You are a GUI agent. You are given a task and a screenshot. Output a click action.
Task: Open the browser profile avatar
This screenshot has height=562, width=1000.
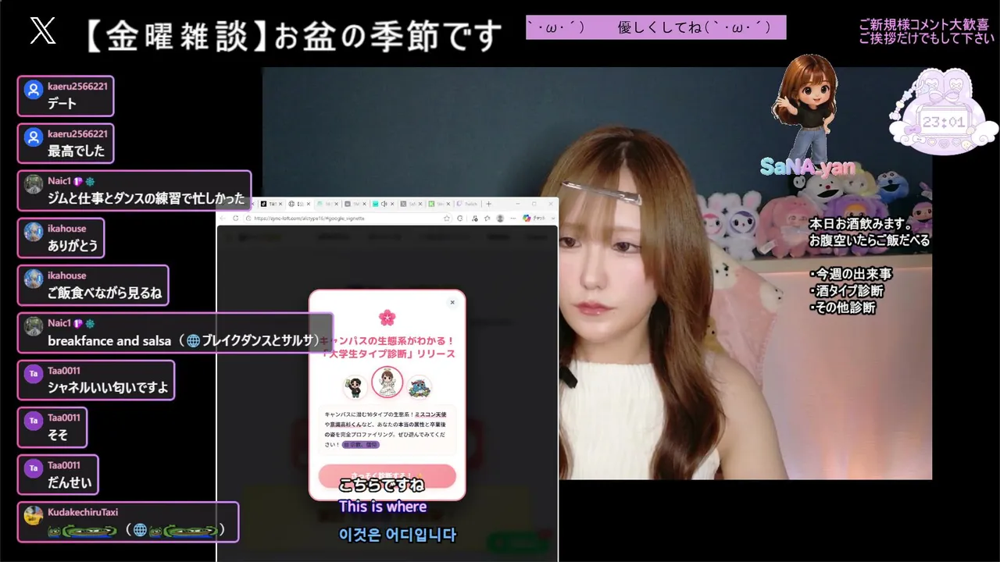pyautogui.click(x=500, y=219)
